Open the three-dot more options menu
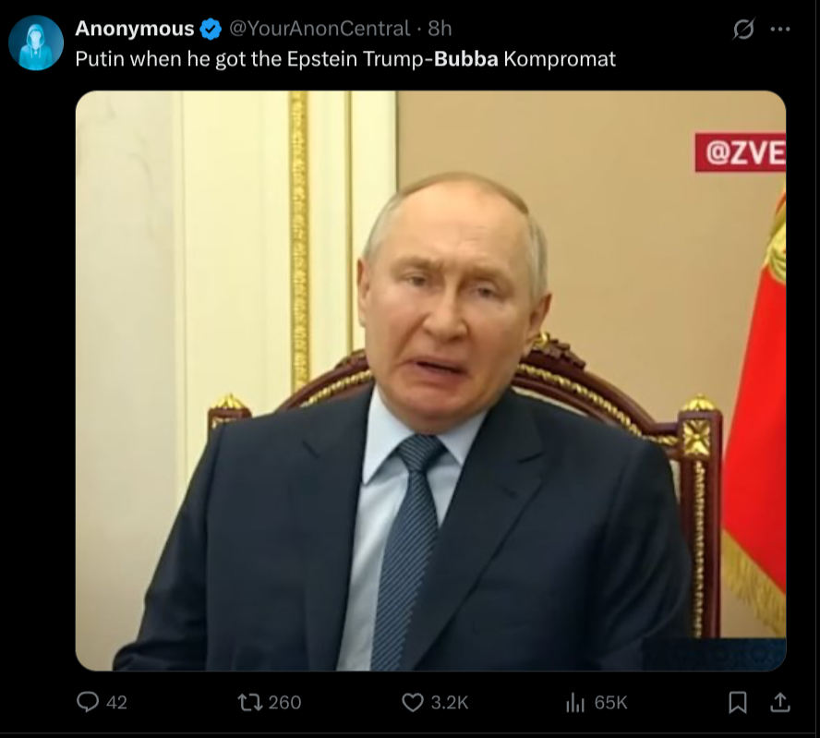Screen dimensions: 820x738 tap(780, 30)
